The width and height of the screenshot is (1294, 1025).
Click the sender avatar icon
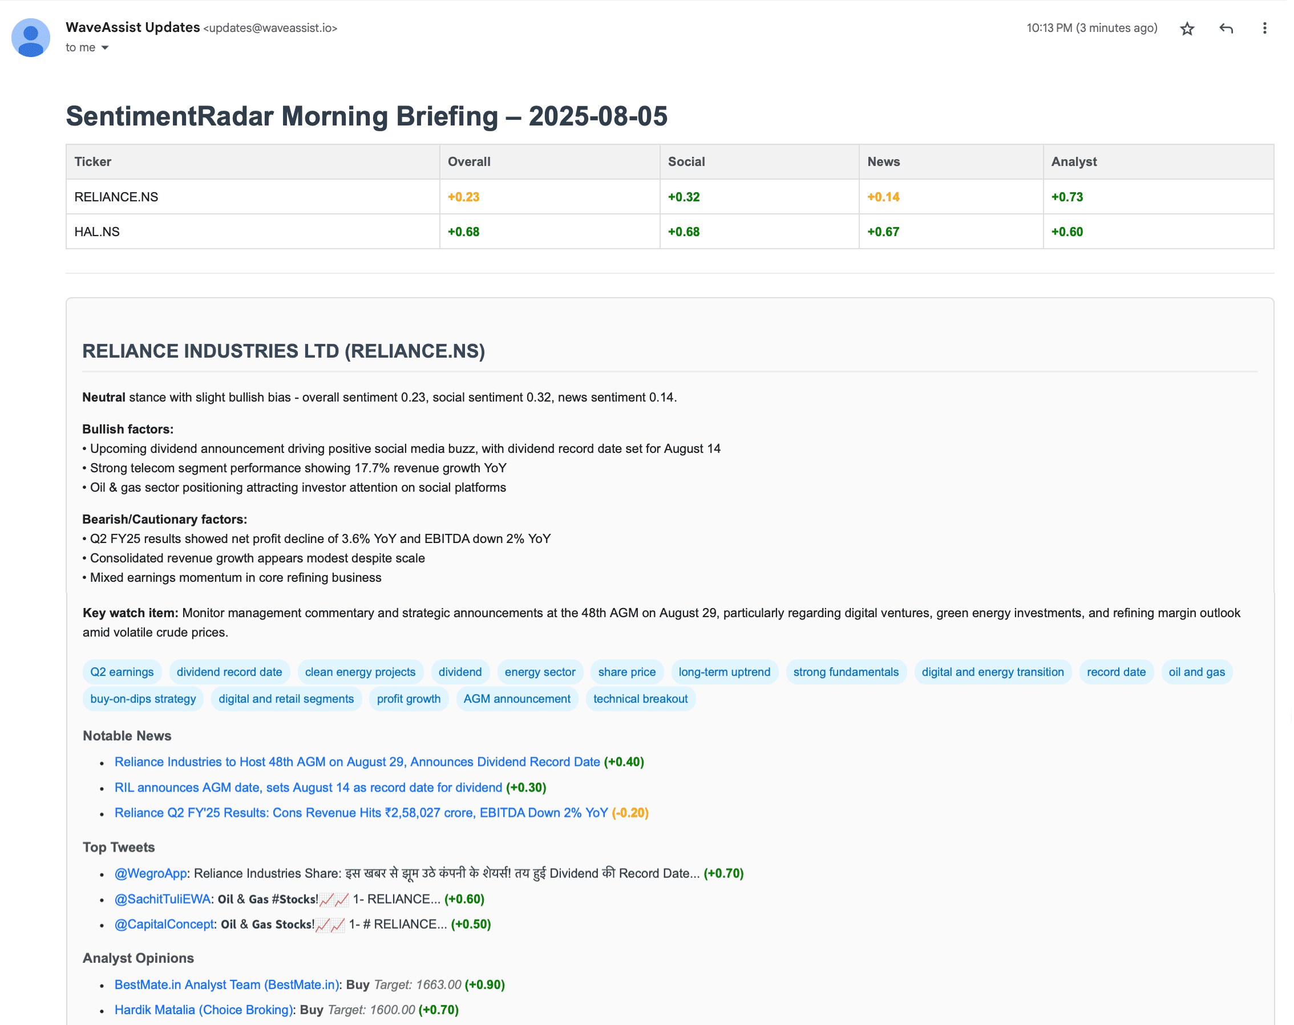[31, 37]
